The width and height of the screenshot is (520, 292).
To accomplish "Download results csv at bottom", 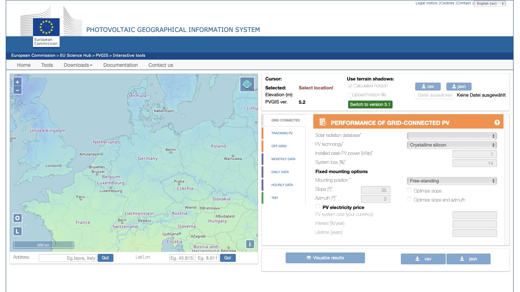I will (x=423, y=259).
